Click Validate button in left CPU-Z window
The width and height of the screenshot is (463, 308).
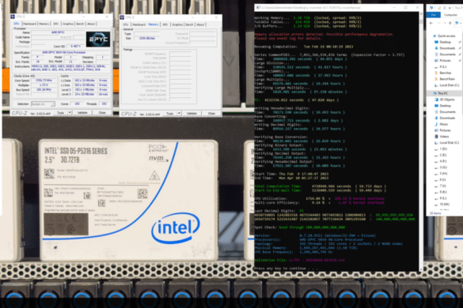82,113
